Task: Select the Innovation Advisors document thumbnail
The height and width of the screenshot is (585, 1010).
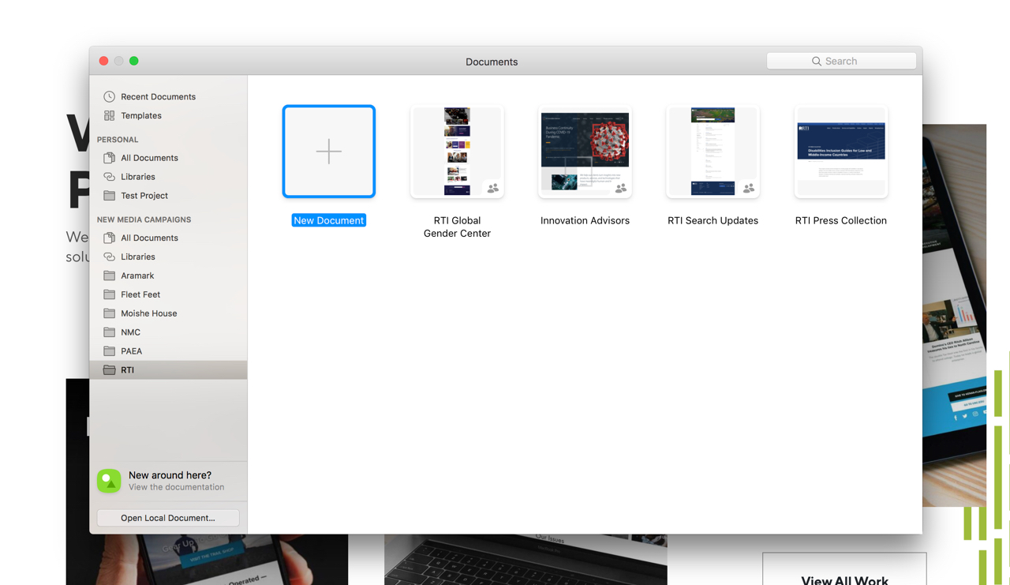Action: click(585, 152)
